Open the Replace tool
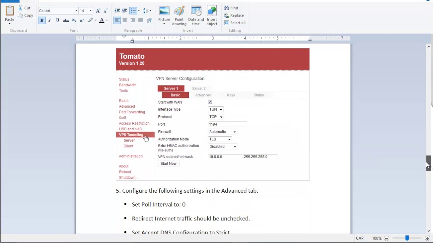 234,15
